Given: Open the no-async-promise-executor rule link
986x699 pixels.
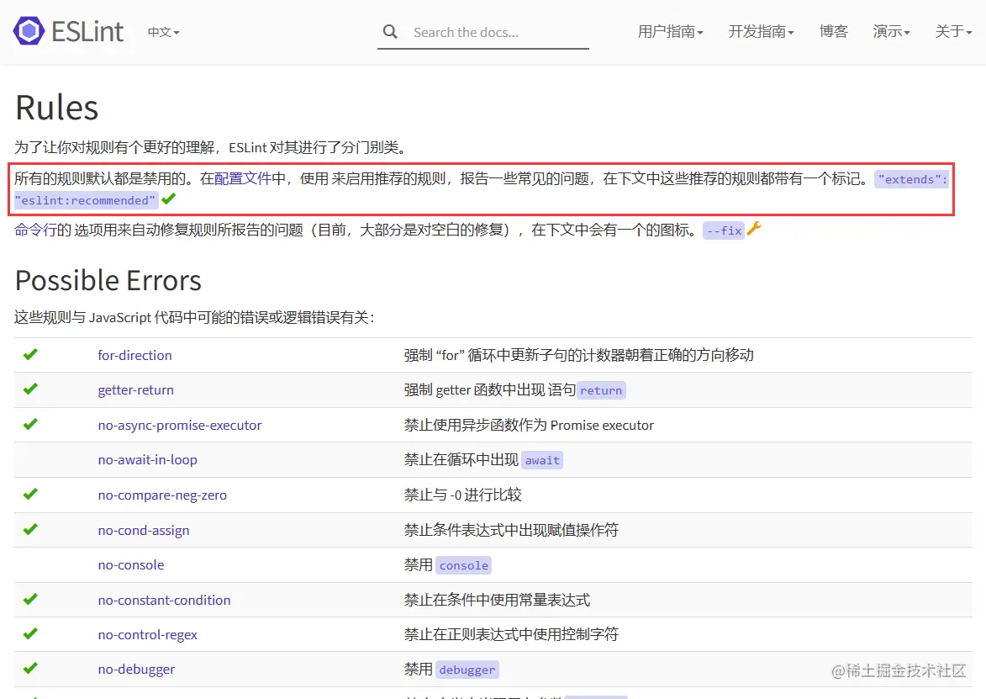Looking at the screenshot, I should tap(180, 426).
